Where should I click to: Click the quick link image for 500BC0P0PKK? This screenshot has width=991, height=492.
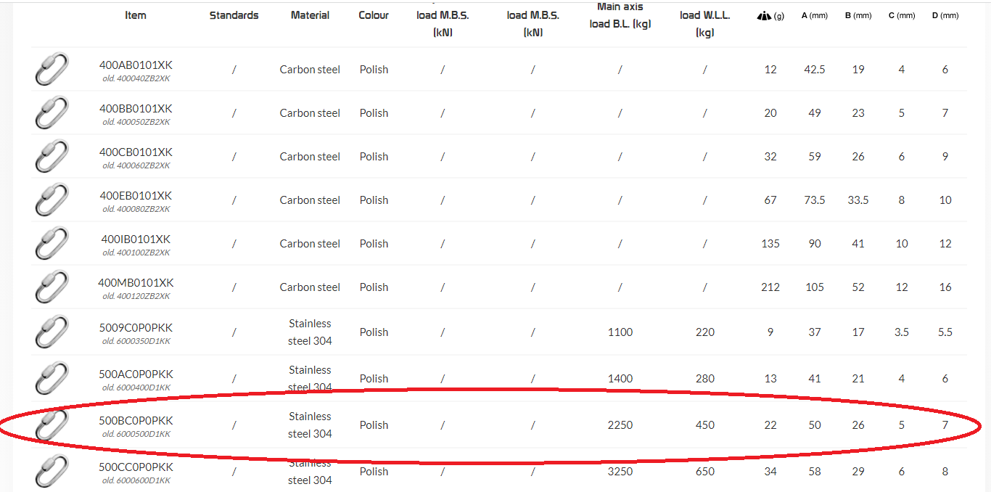pyautogui.click(x=52, y=425)
